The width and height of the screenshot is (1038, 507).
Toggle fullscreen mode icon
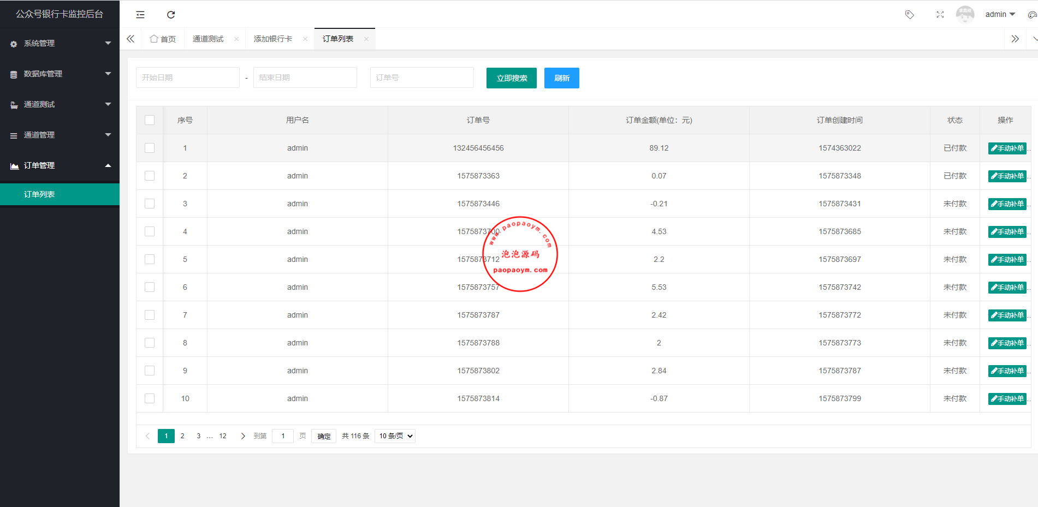click(940, 15)
